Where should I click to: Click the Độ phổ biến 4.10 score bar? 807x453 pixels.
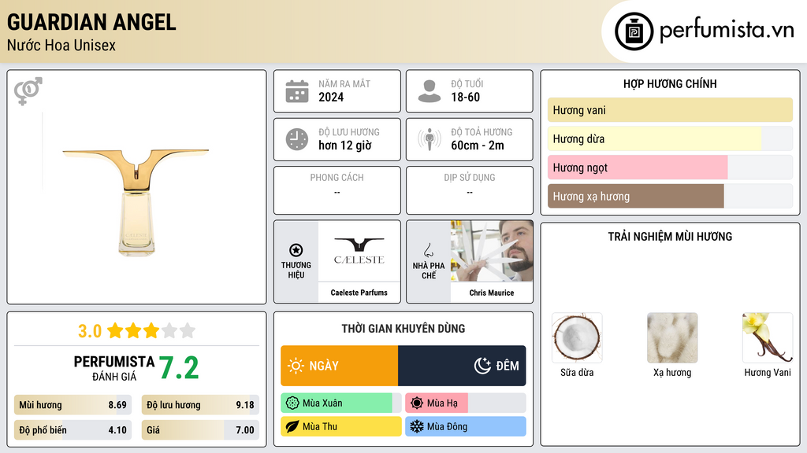point(73,430)
